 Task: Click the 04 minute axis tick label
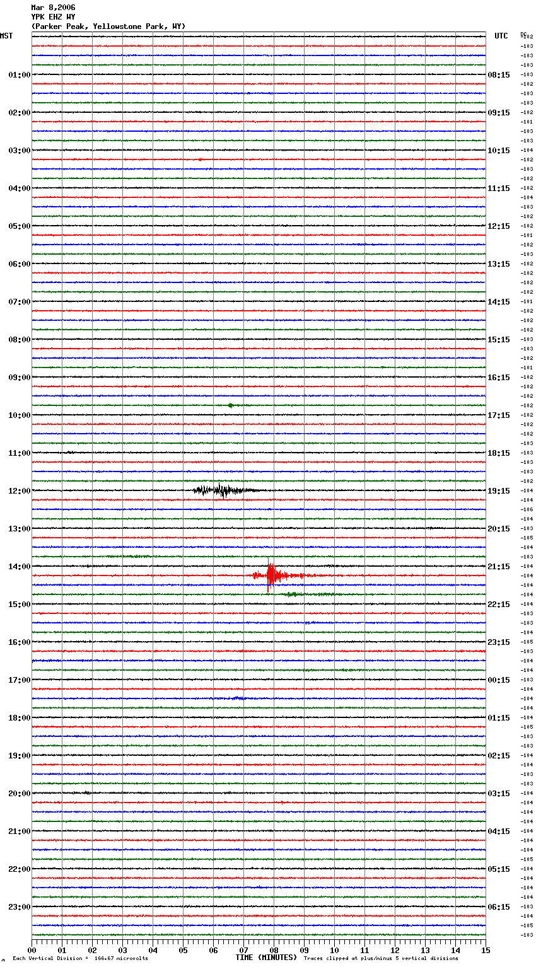[153, 950]
